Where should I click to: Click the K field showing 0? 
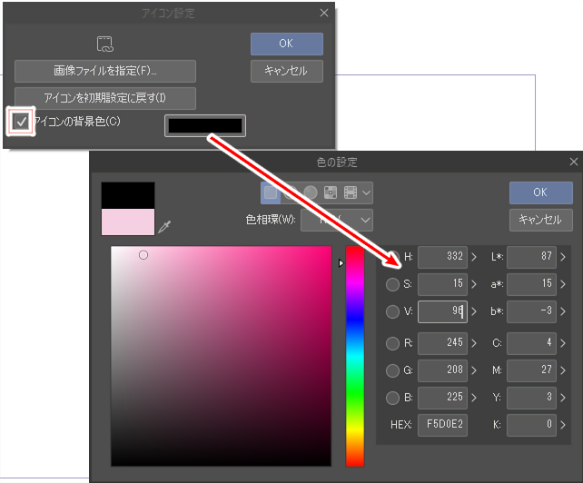pyautogui.click(x=531, y=425)
